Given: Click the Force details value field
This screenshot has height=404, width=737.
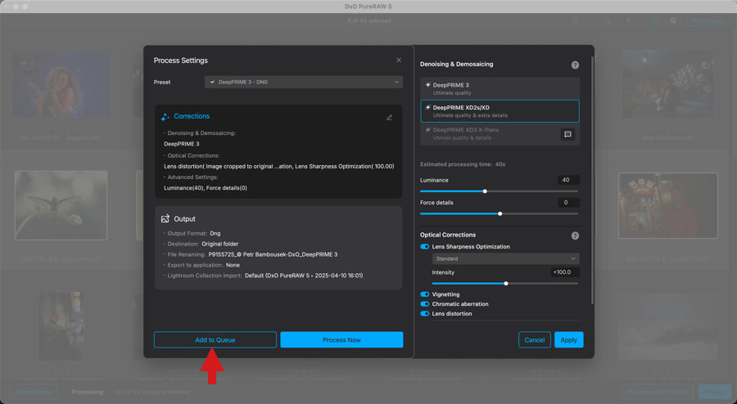Looking at the screenshot, I should (x=568, y=202).
